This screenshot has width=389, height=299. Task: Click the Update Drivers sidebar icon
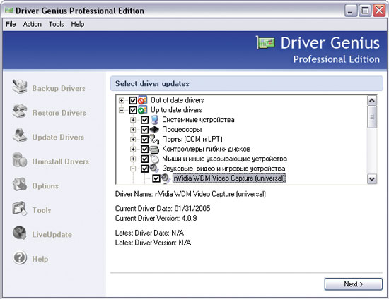click(x=20, y=135)
